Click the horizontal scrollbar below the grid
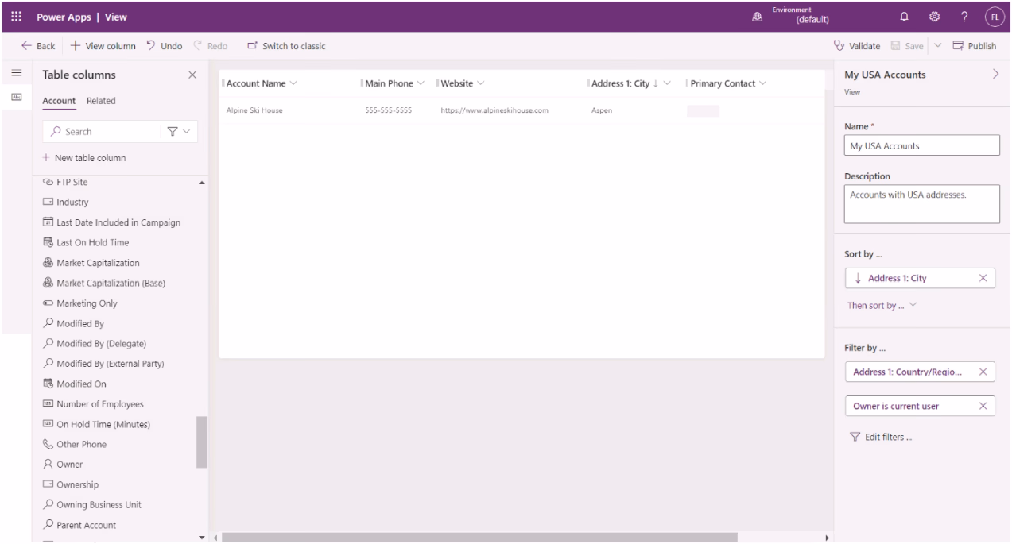This screenshot has height=544, width=1012. coord(480,538)
